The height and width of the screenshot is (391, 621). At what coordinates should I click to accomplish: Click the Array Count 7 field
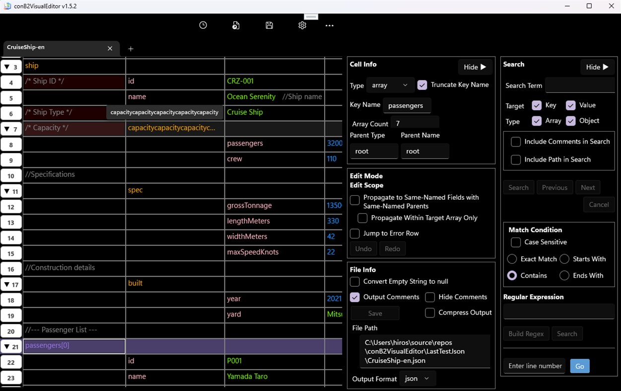pyautogui.click(x=415, y=123)
